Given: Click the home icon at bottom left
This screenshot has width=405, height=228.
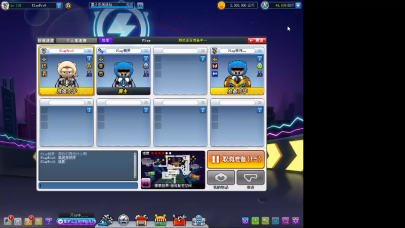Looking at the screenshot, I should (18, 221).
